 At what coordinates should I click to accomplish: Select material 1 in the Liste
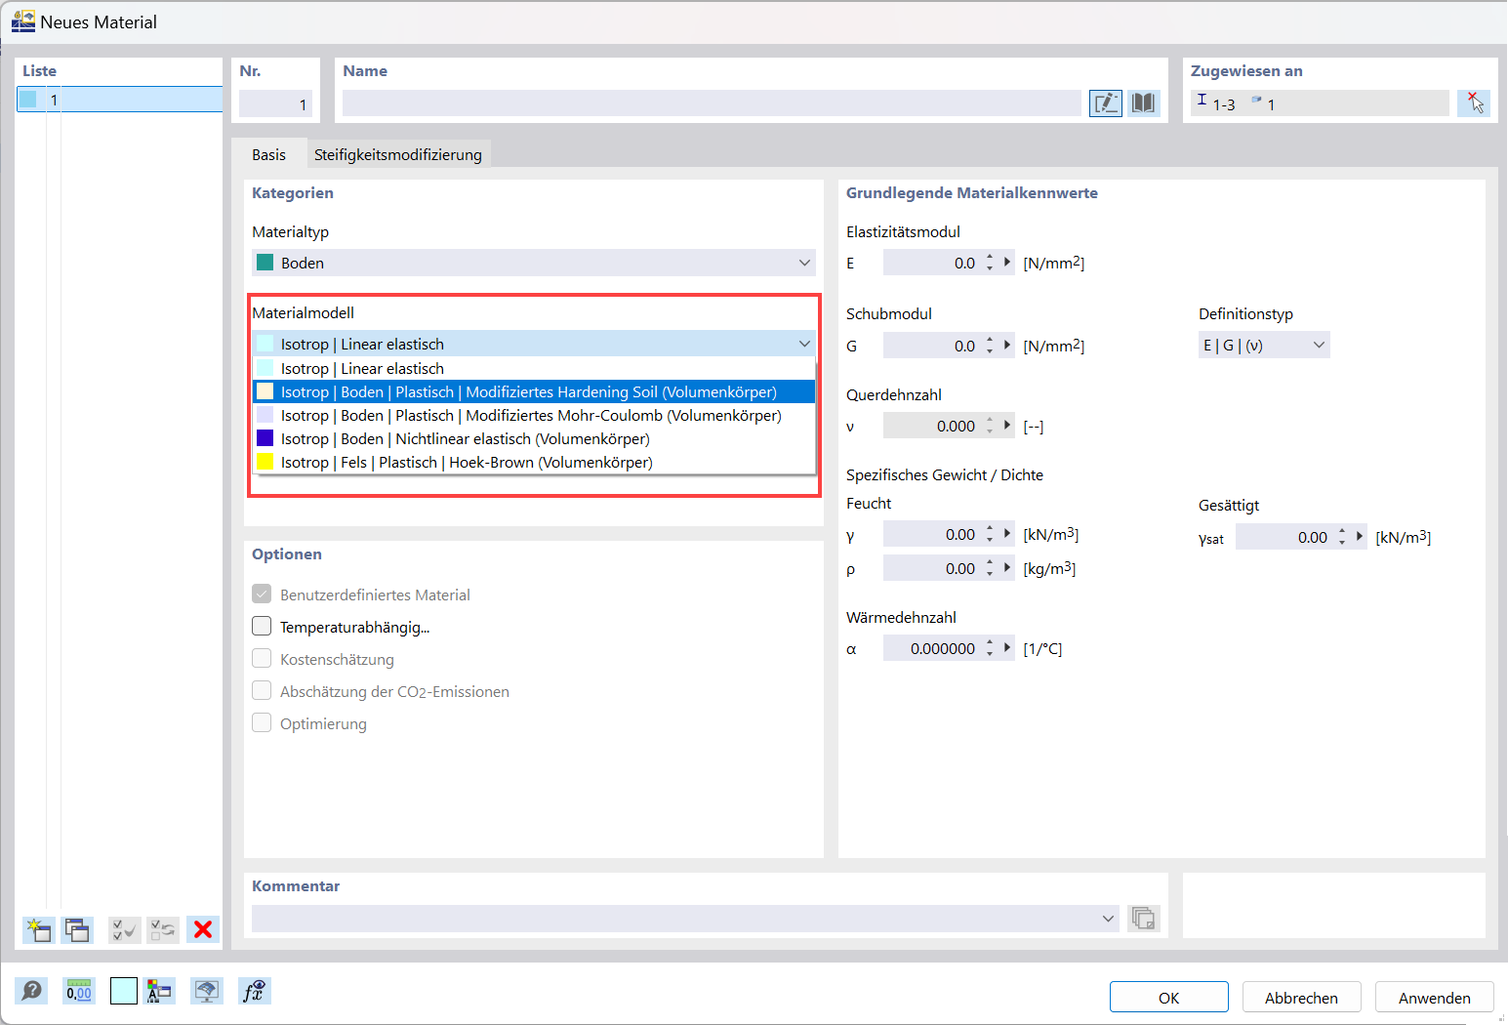click(119, 100)
